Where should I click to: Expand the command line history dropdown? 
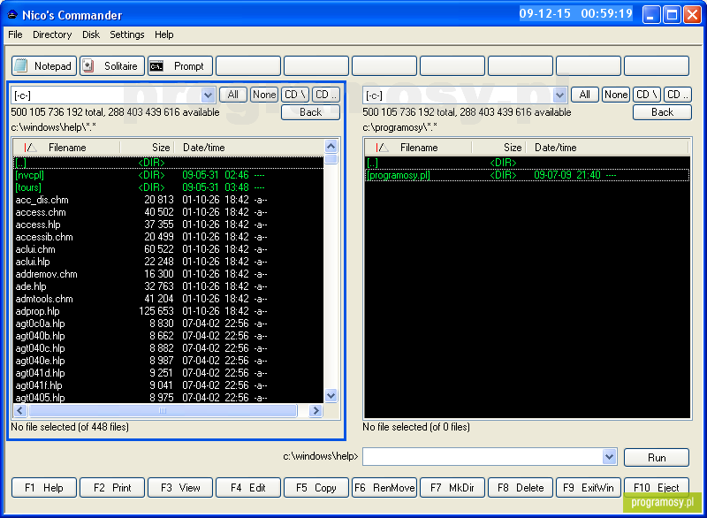click(609, 457)
